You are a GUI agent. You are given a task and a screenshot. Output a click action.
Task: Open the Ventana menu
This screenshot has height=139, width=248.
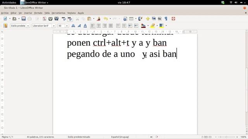pos(71,13)
